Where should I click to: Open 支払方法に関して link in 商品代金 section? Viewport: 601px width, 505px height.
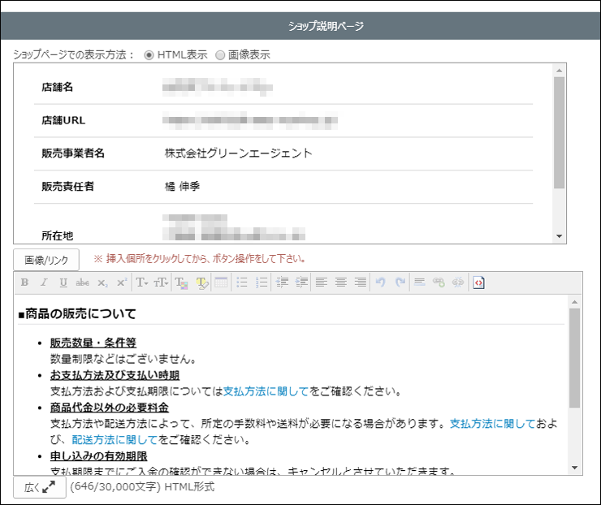pos(492,423)
